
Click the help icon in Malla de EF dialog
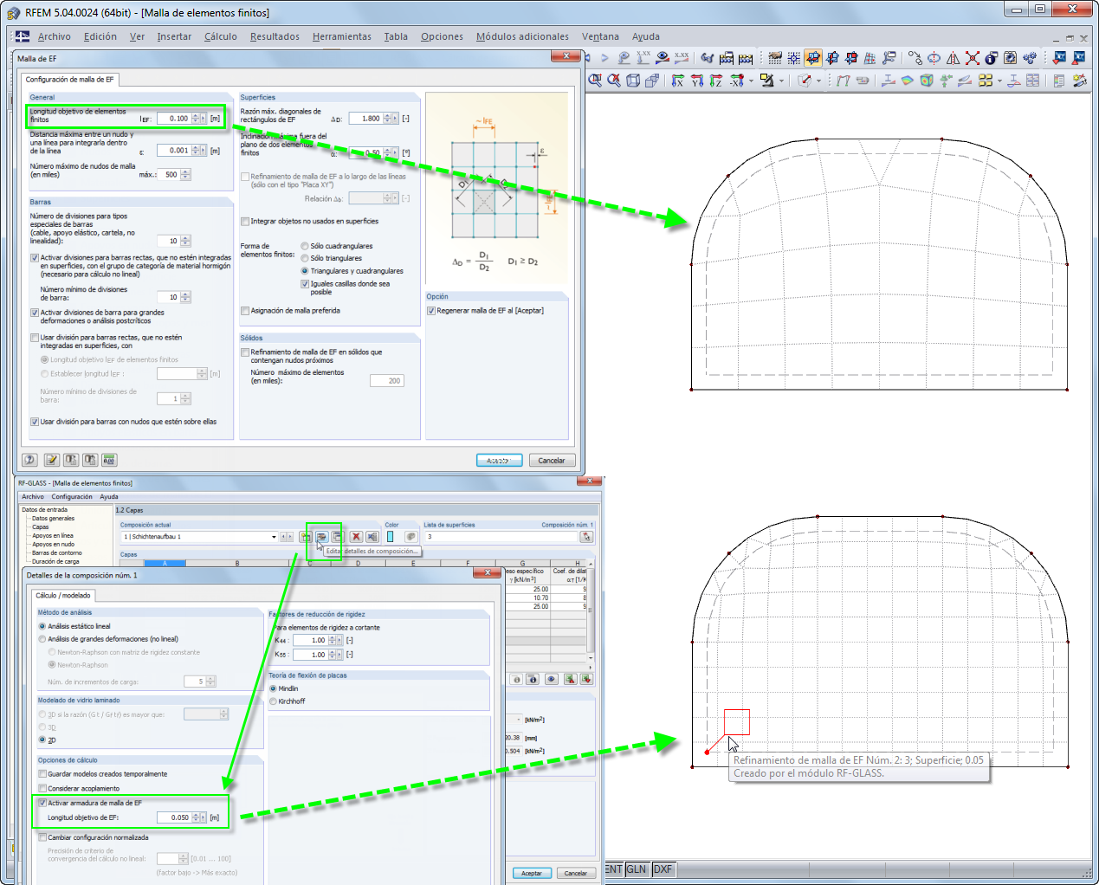coord(30,460)
